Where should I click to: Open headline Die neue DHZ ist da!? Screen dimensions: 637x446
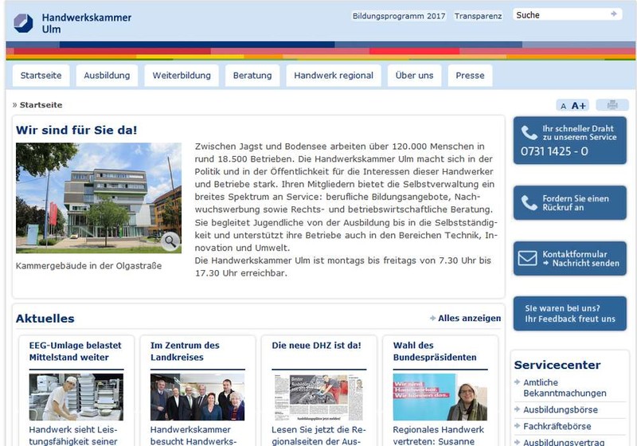[x=316, y=346]
